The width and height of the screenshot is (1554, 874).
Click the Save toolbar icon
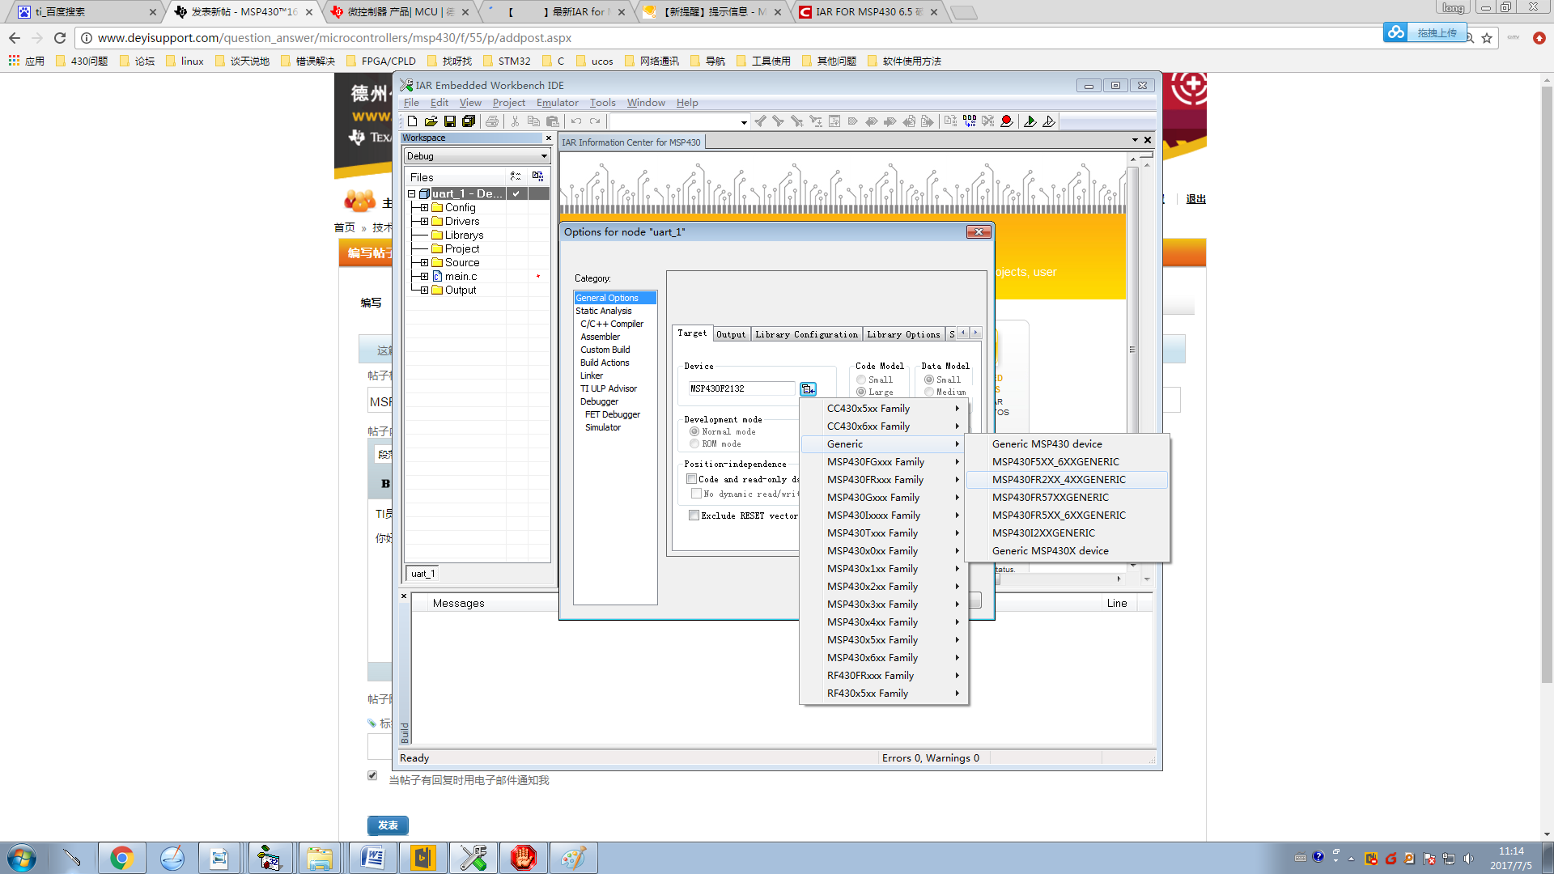tap(450, 121)
